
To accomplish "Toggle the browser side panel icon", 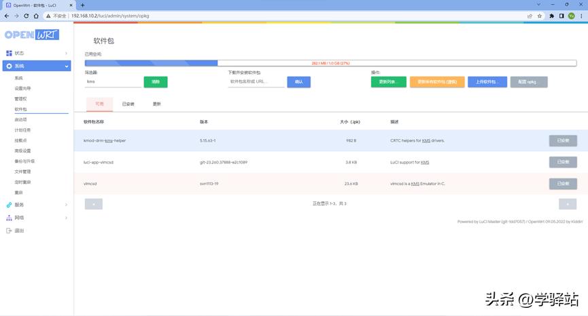I will [x=561, y=16].
